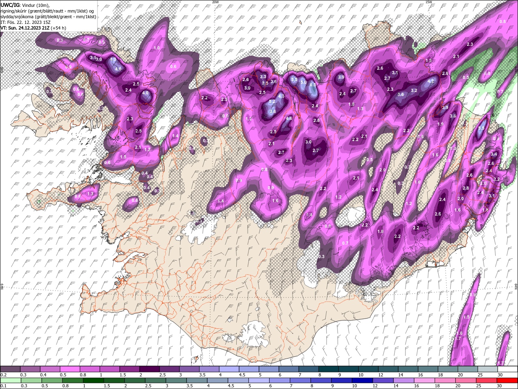Click the header line starting with 'slydda/snjókoma'

click(x=48, y=17)
